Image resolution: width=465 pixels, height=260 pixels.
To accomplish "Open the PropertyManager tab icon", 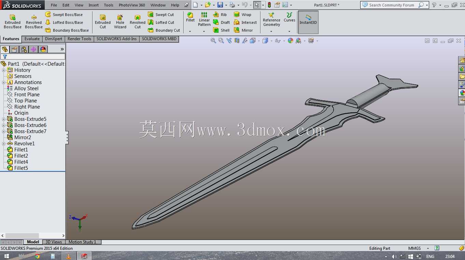I will point(14,49).
